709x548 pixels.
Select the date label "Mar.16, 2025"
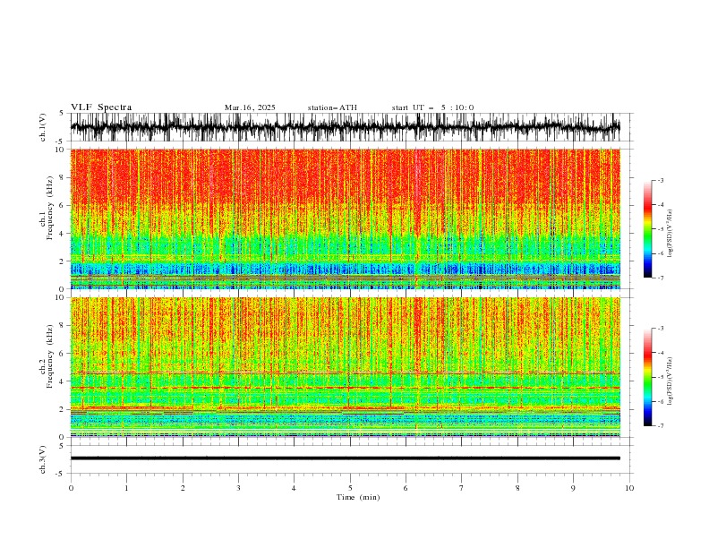[x=250, y=107]
